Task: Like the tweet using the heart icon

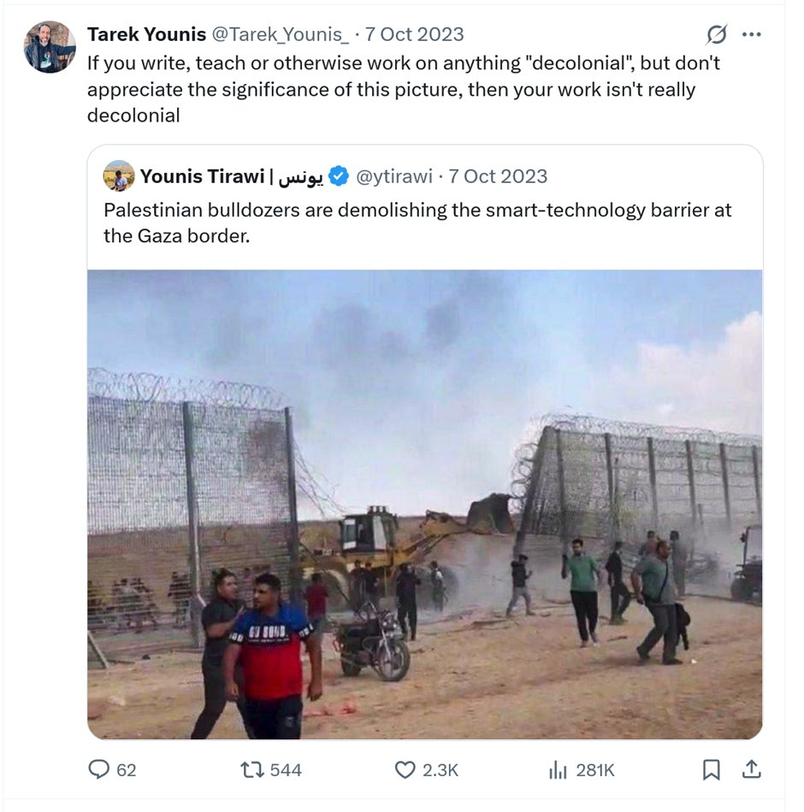Action: pyautogui.click(x=405, y=770)
